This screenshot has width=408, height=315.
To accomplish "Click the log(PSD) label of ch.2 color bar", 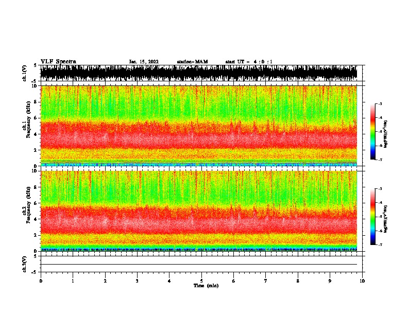I will [385, 219].
